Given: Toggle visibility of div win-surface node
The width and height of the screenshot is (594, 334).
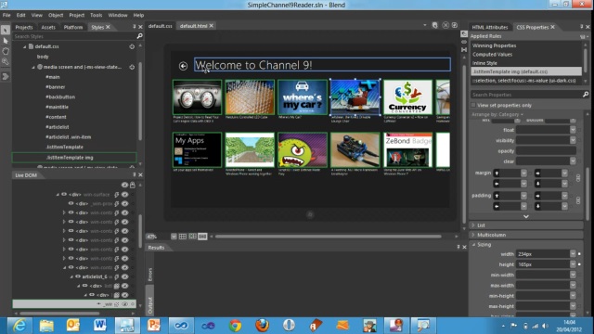Looking at the screenshot, I should tap(124, 194).
